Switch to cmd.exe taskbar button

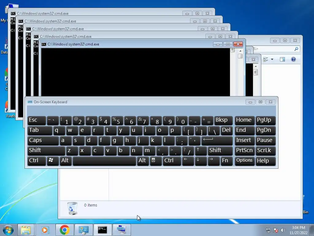click(102, 230)
